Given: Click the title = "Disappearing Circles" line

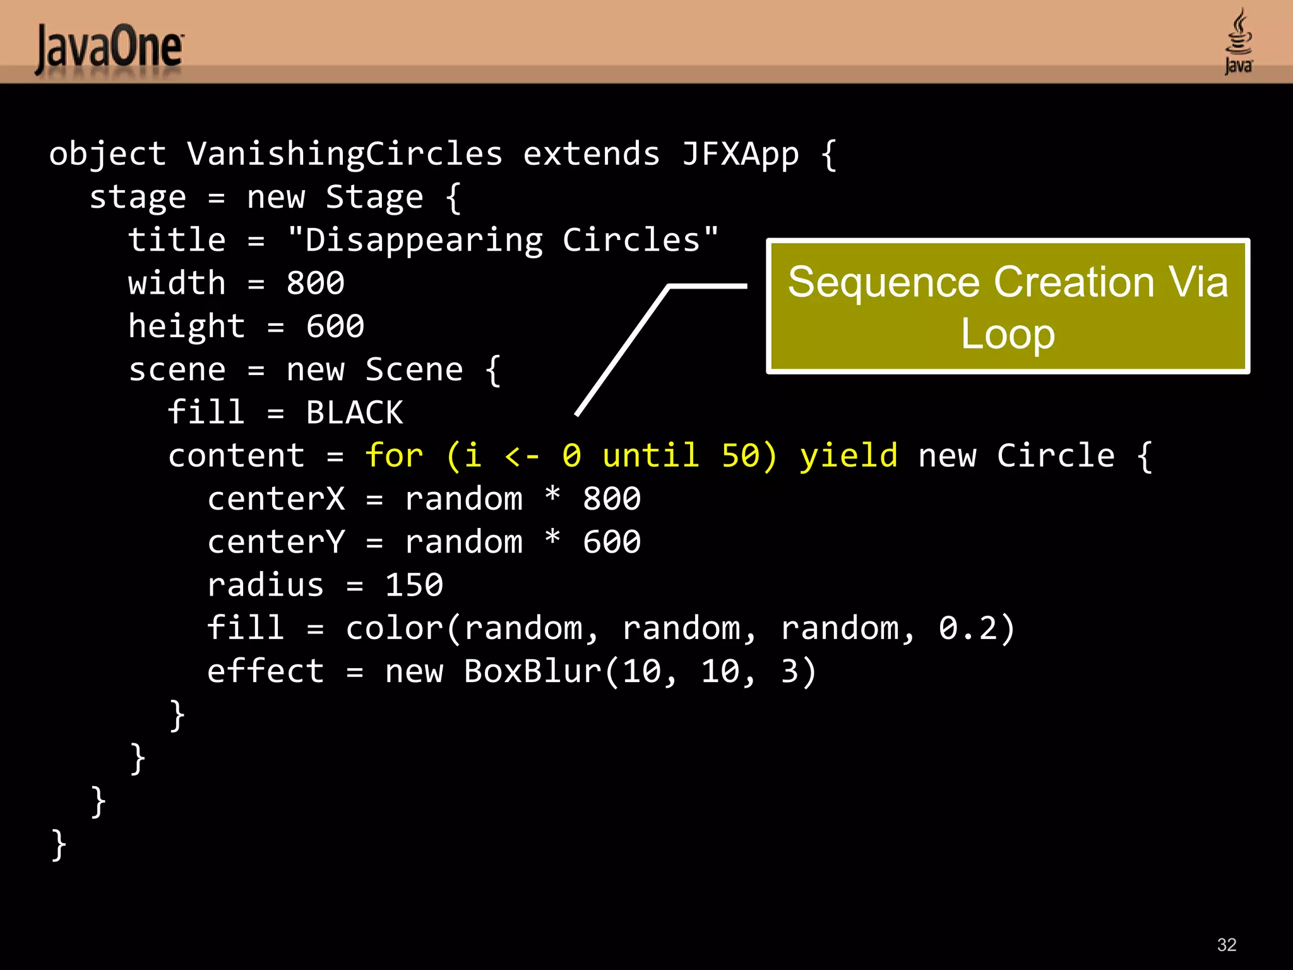Looking at the screenshot, I should point(423,241).
